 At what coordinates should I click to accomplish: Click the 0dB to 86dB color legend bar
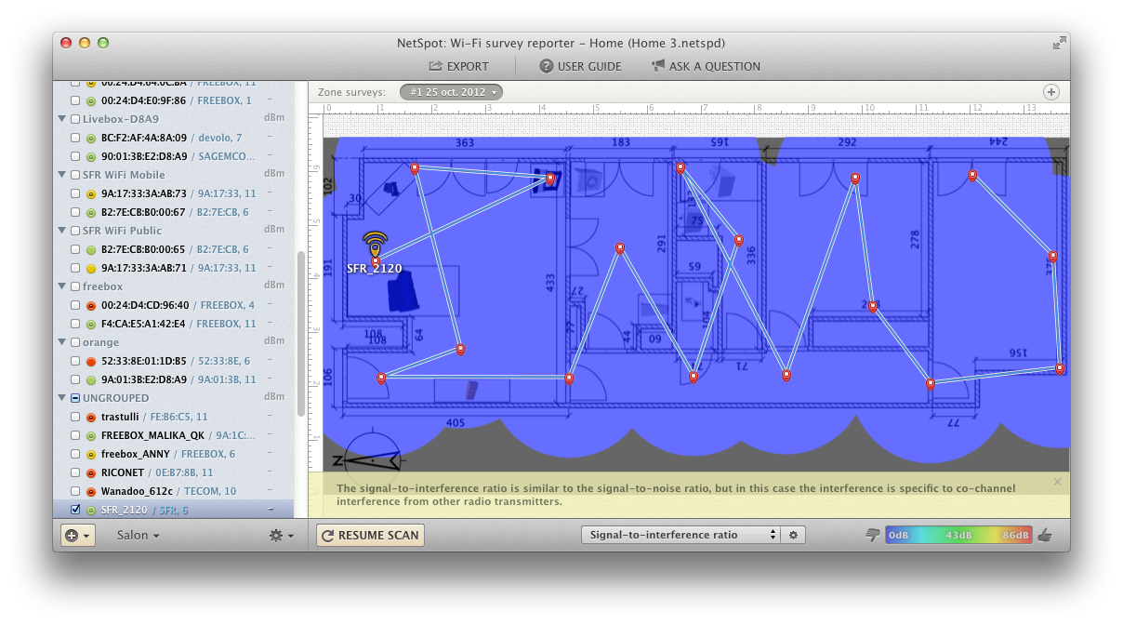[x=958, y=535]
